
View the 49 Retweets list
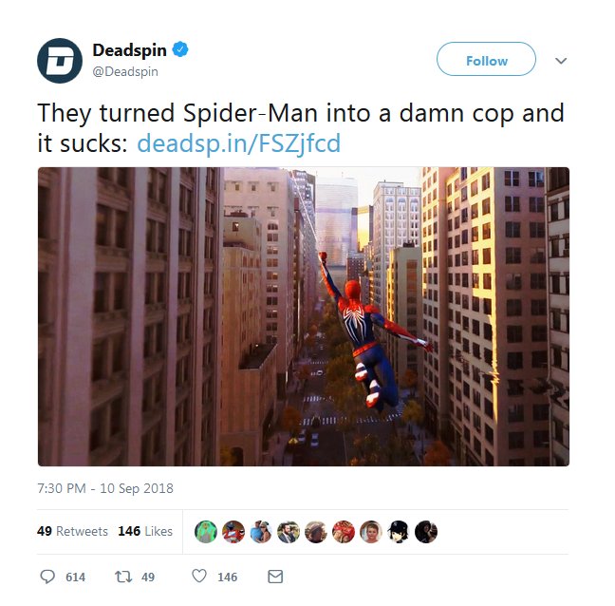click(72, 531)
